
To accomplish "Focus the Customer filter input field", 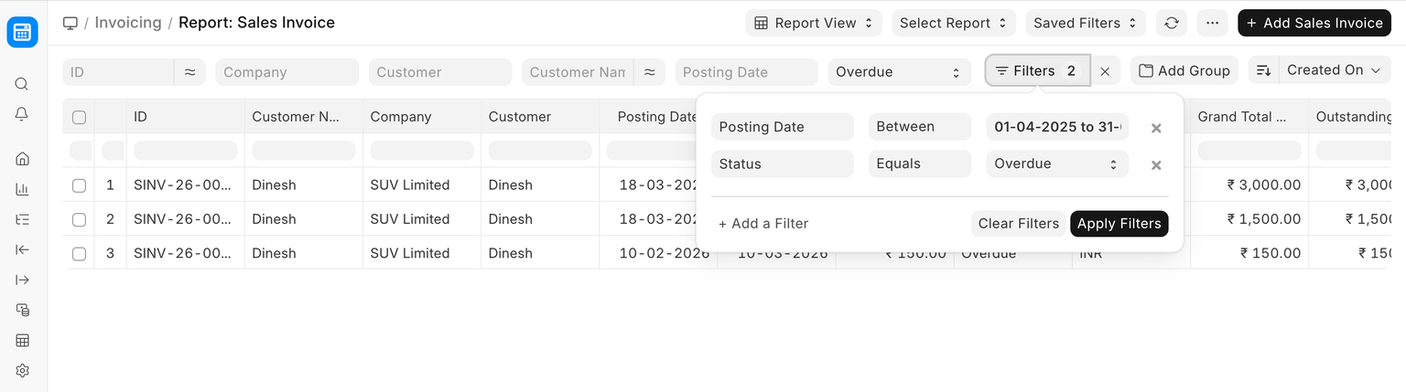I will (439, 72).
